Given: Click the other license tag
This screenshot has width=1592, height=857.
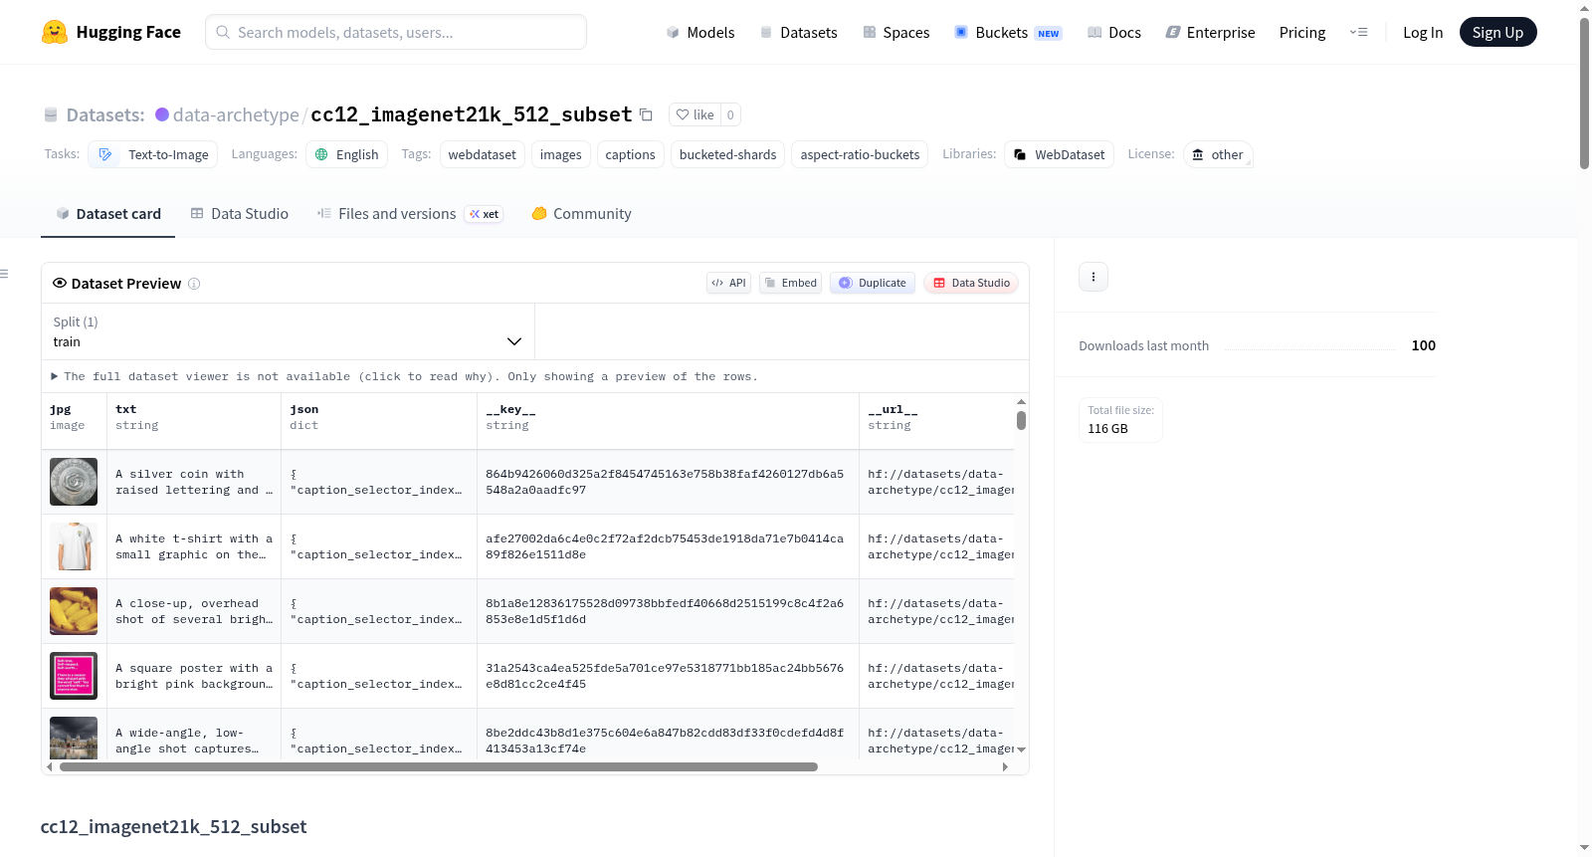Looking at the screenshot, I should (x=1218, y=154).
